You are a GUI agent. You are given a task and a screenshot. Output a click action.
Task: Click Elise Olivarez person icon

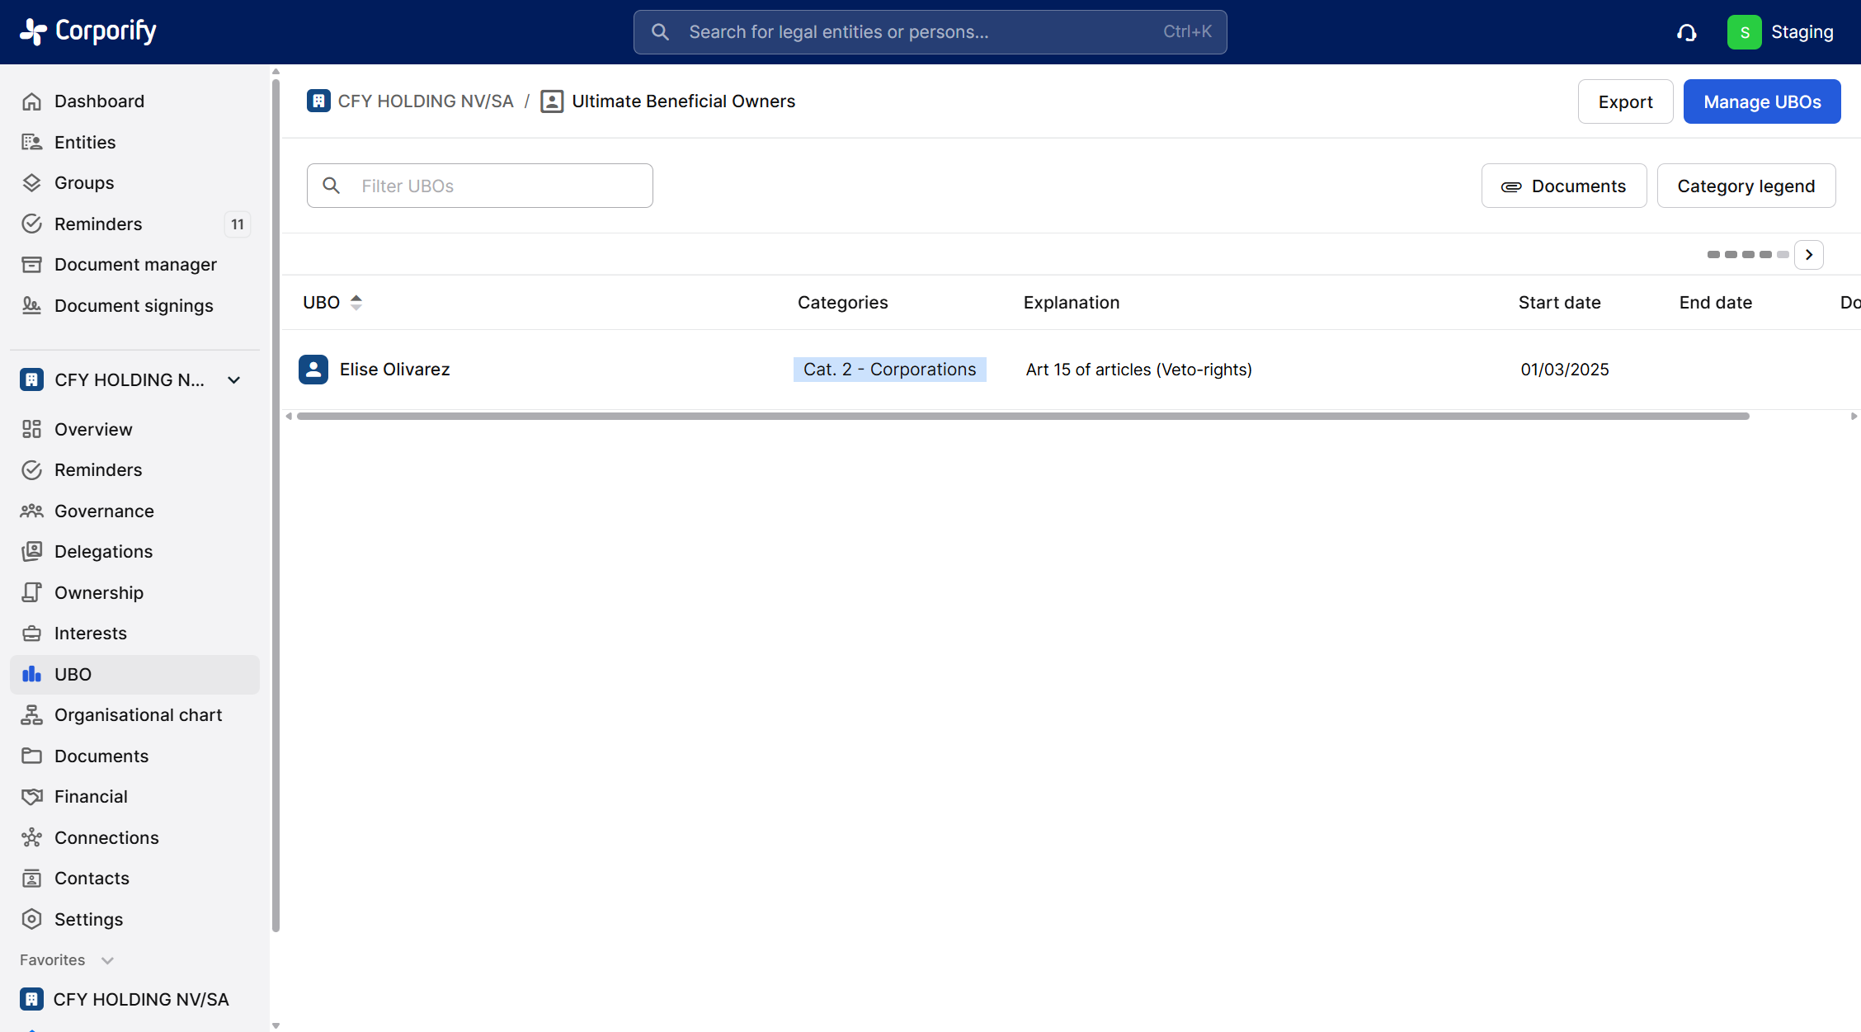point(313,370)
